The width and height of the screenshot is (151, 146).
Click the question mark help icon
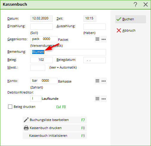135,4
